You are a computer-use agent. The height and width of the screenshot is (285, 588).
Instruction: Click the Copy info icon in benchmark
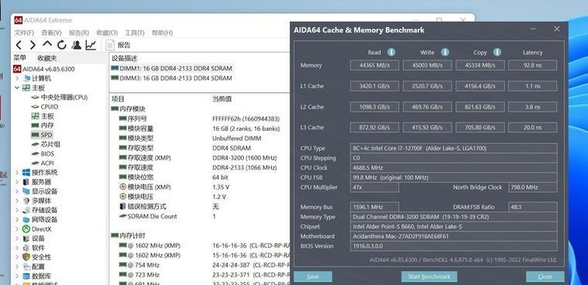497,52
